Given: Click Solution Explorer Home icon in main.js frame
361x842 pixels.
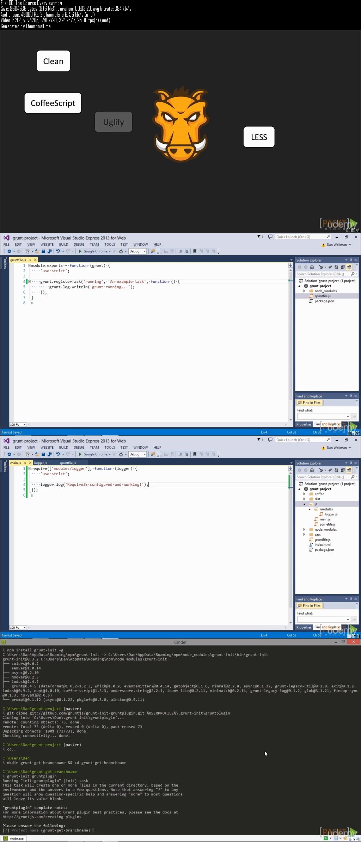Looking at the screenshot, I should click(x=312, y=470).
